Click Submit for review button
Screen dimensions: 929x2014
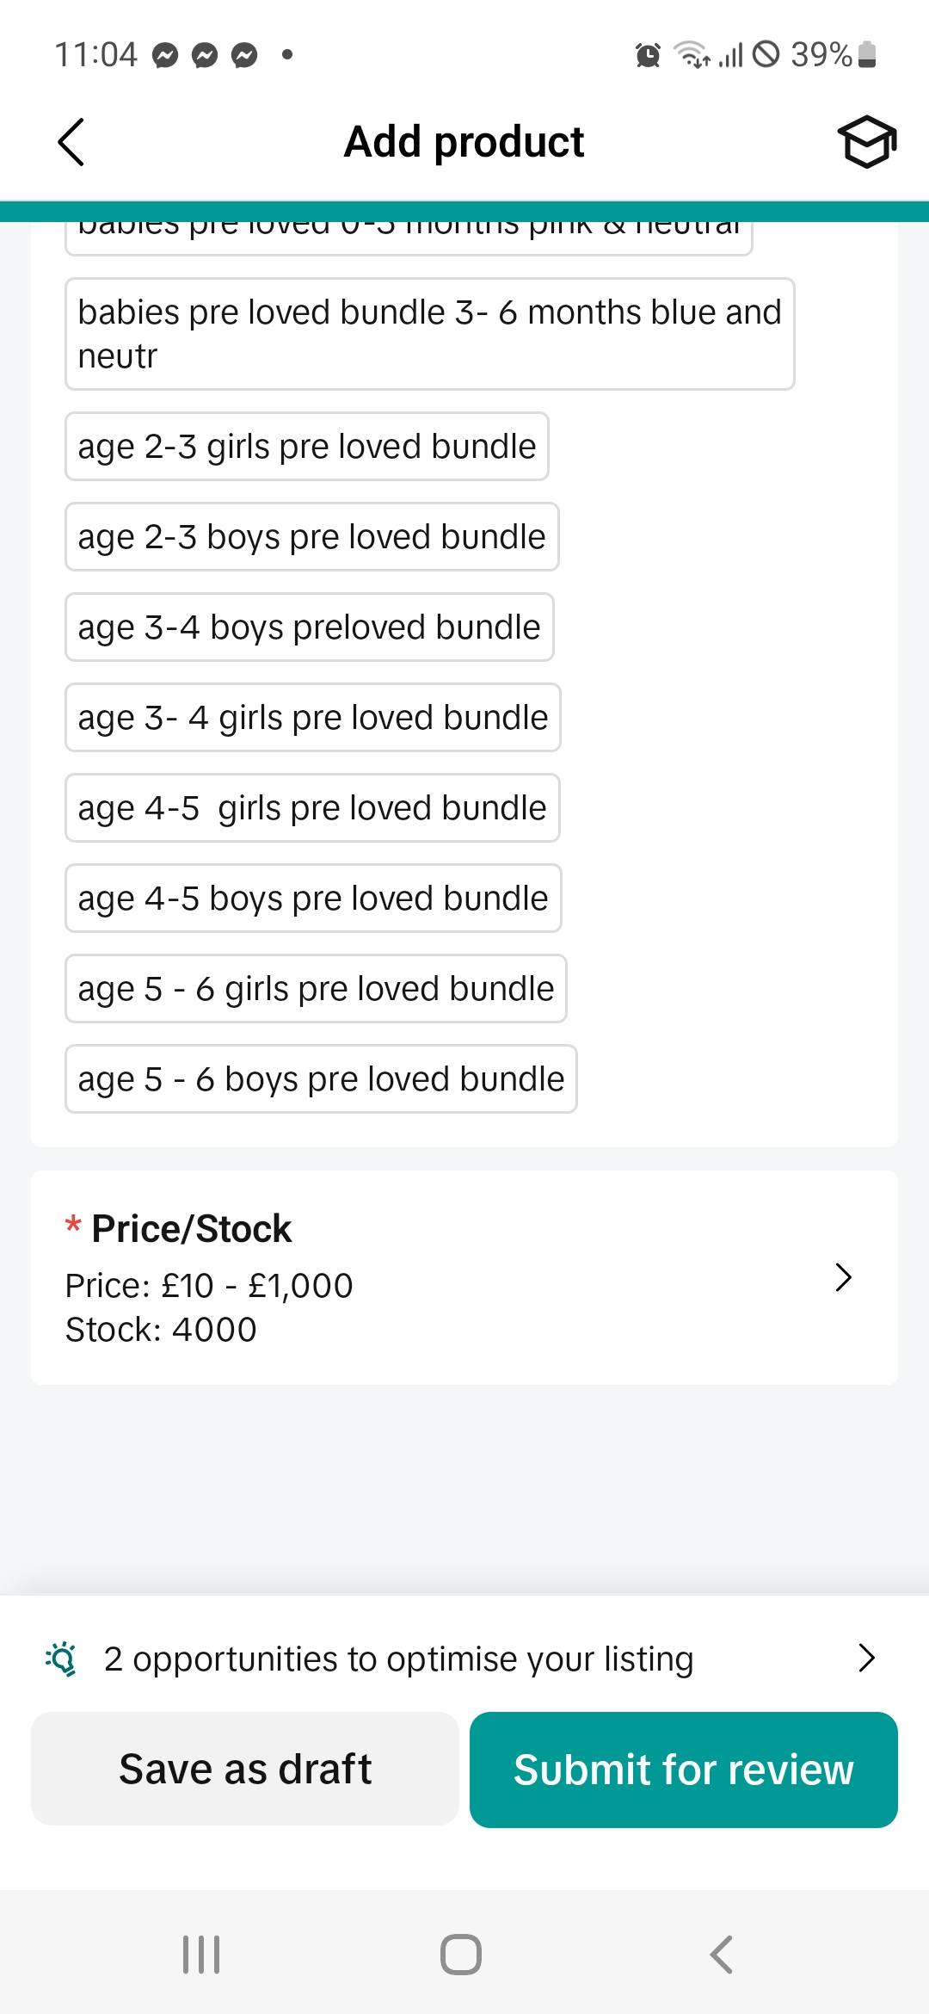click(x=684, y=1770)
